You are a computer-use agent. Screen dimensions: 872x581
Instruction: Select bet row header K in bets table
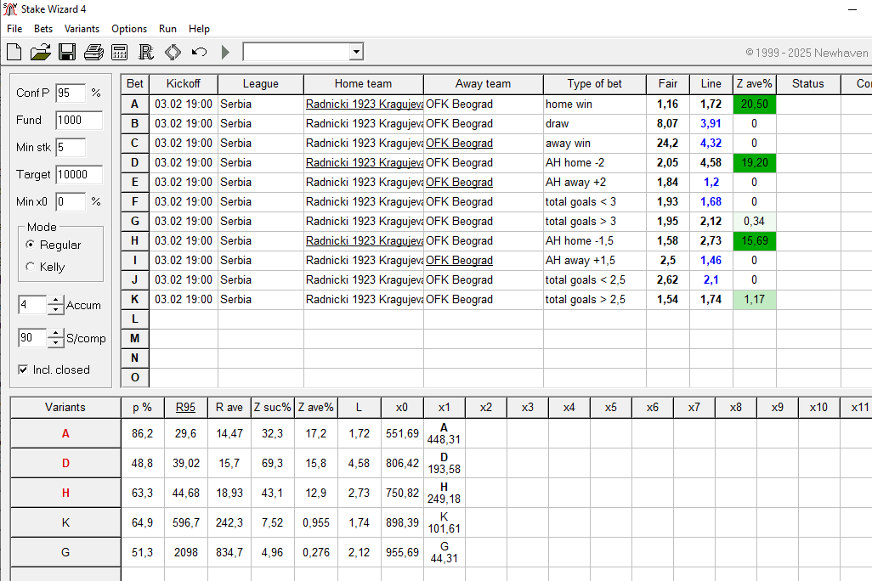click(135, 299)
